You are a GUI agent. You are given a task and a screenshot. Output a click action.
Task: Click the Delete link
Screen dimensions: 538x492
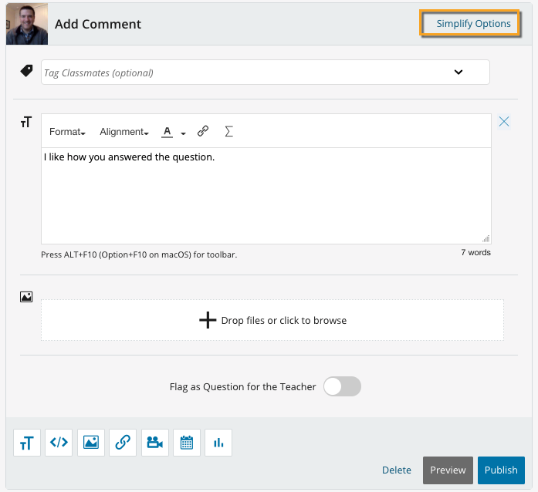point(397,470)
